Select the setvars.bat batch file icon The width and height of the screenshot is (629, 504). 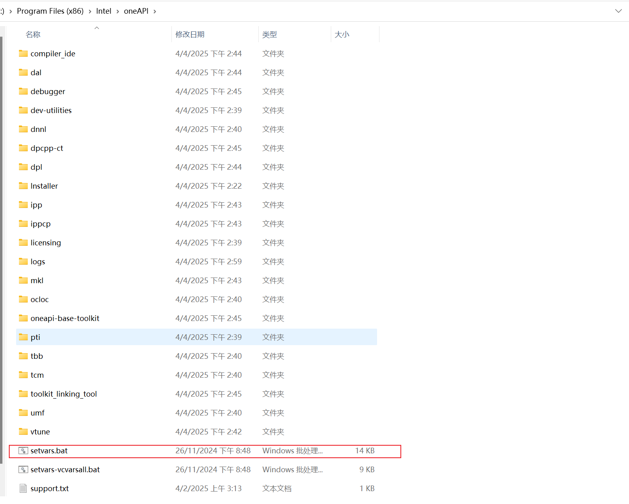[x=23, y=451]
